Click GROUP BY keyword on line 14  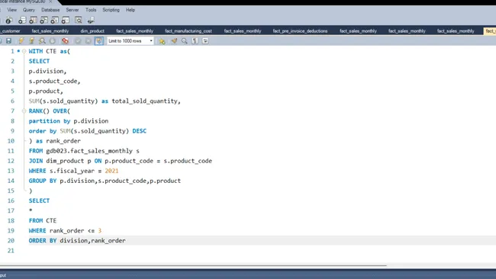pyautogui.click(x=43, y=181)
